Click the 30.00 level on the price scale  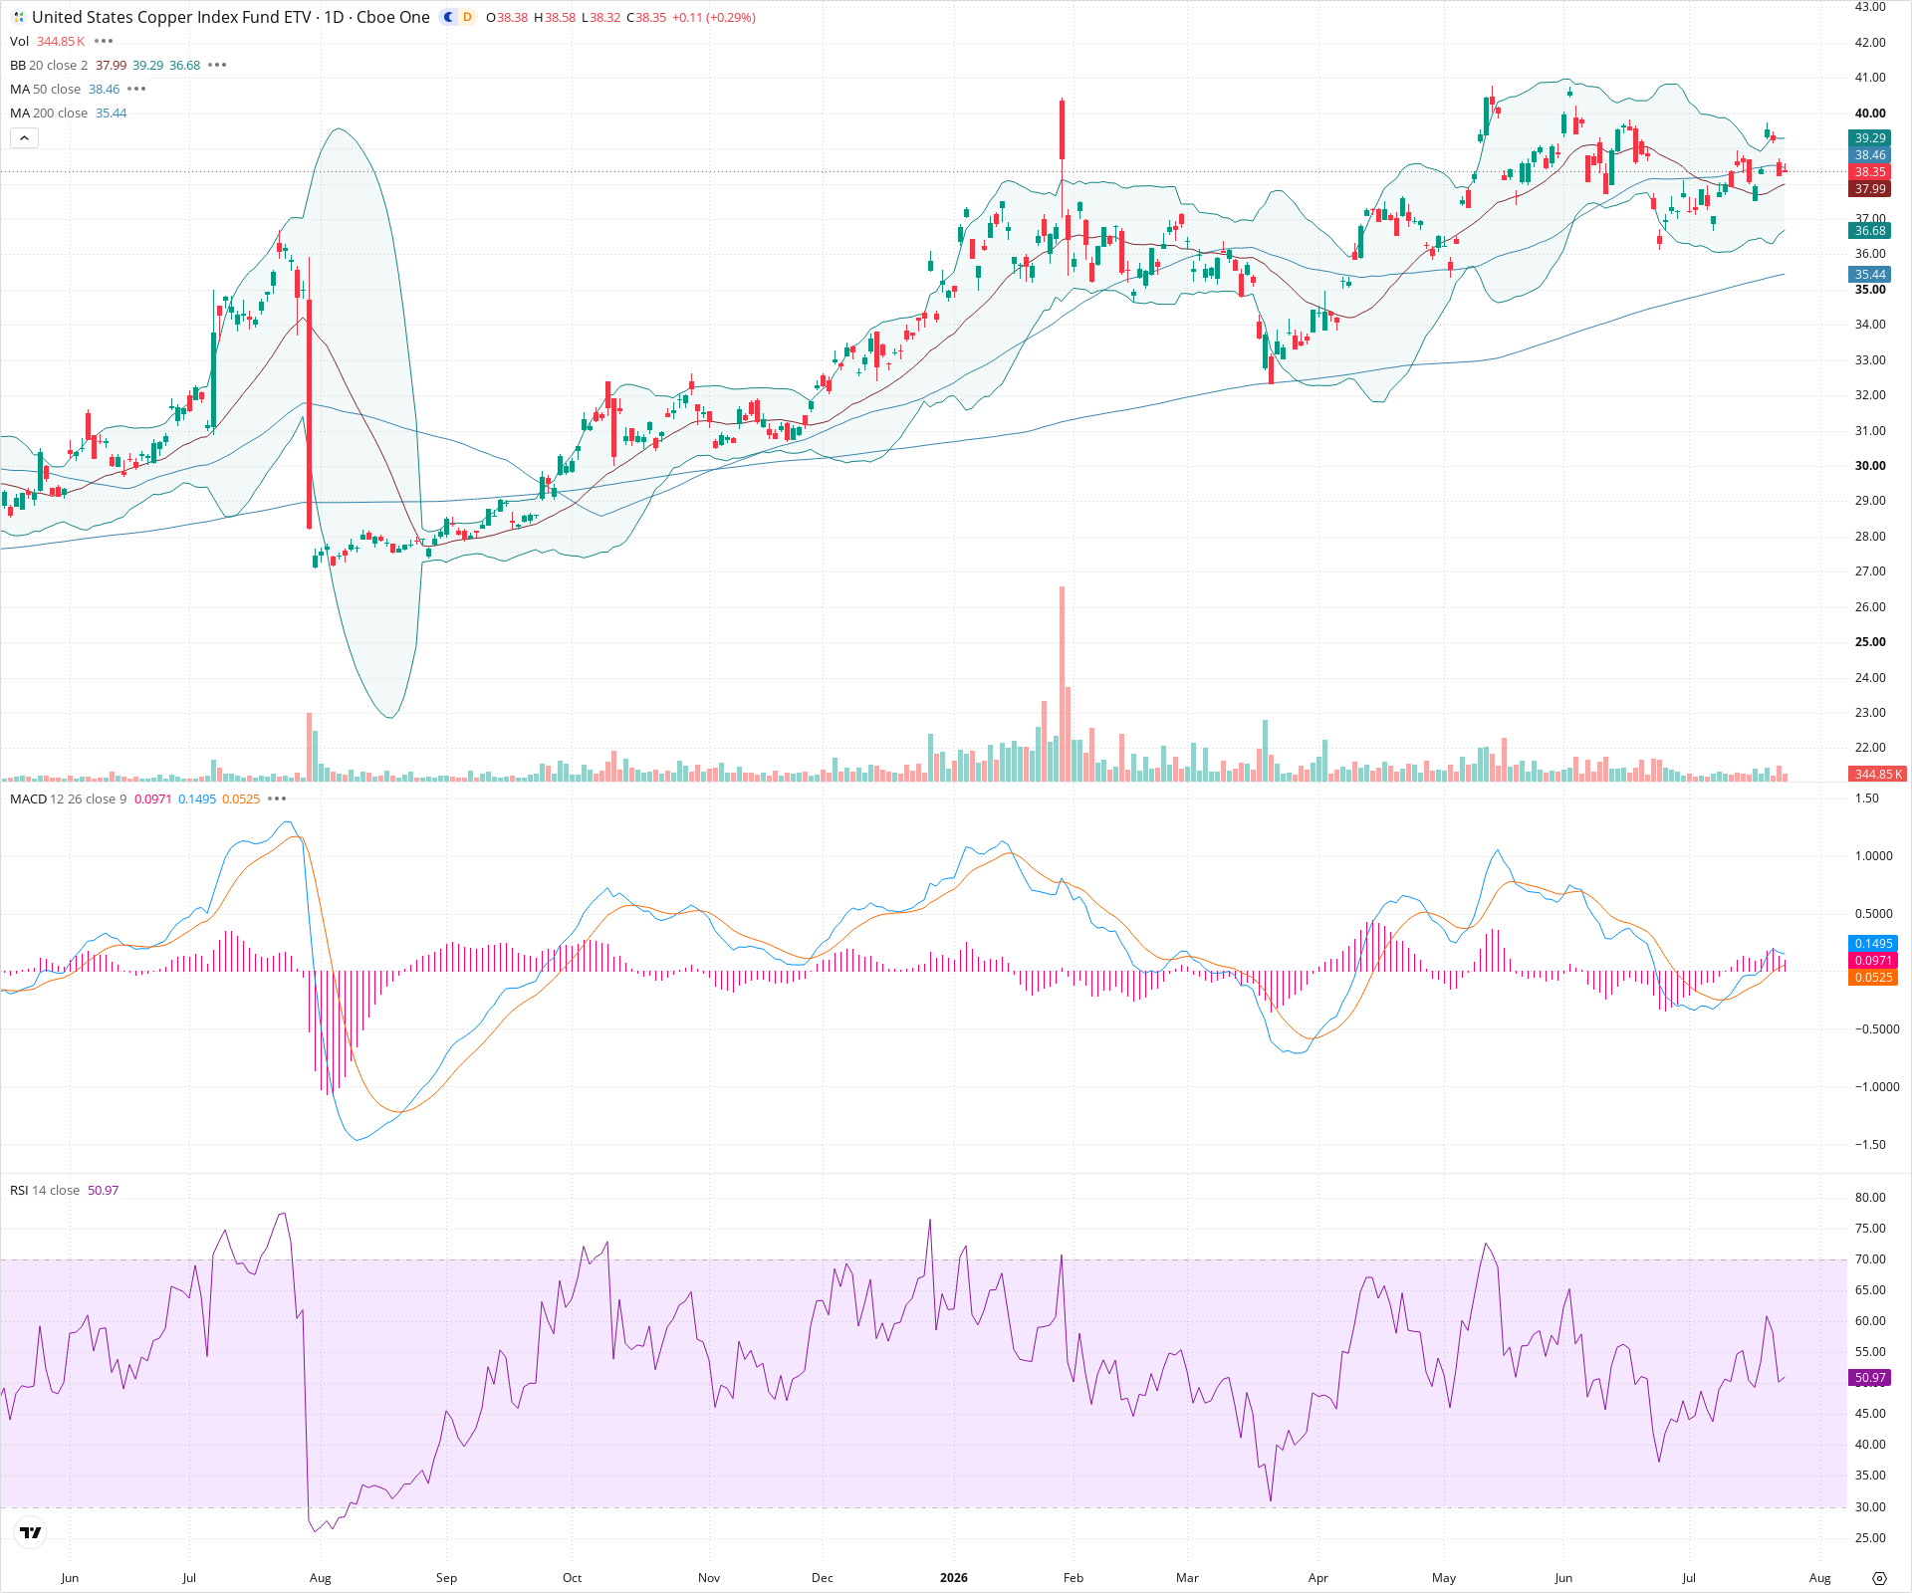coord(1870,466)
